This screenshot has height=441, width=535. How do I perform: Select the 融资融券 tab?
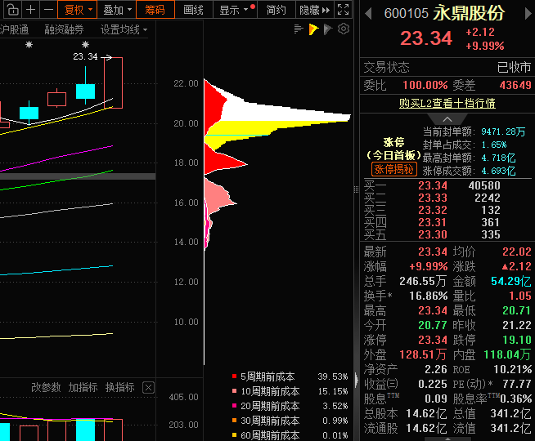(64, 30)
